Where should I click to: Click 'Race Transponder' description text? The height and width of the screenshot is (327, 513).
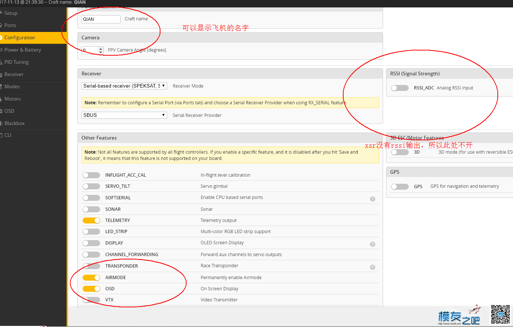pyautogui.click(x=219, y=266)
